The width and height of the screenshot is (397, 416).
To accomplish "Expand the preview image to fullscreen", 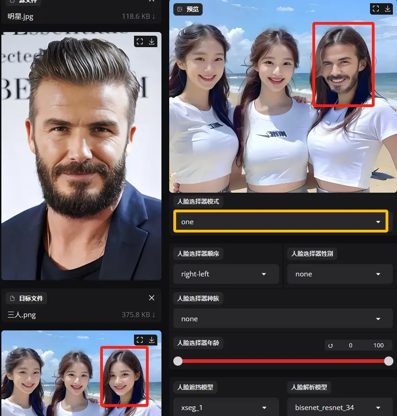I will 376,9.
